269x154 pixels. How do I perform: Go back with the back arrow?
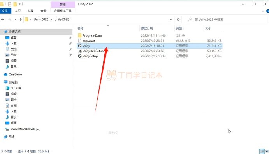pyautogui.click(x=2, y=19)
